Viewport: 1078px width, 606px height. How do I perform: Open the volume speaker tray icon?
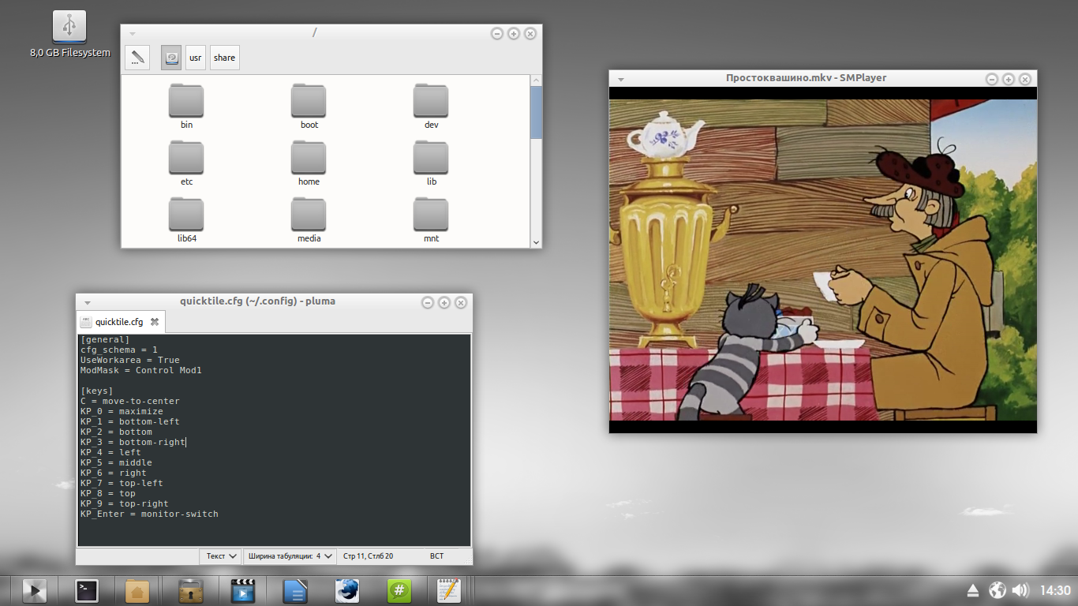1020,590
